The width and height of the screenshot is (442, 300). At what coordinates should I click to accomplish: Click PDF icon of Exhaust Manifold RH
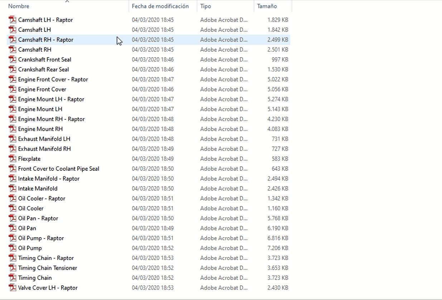coord(13,149)
